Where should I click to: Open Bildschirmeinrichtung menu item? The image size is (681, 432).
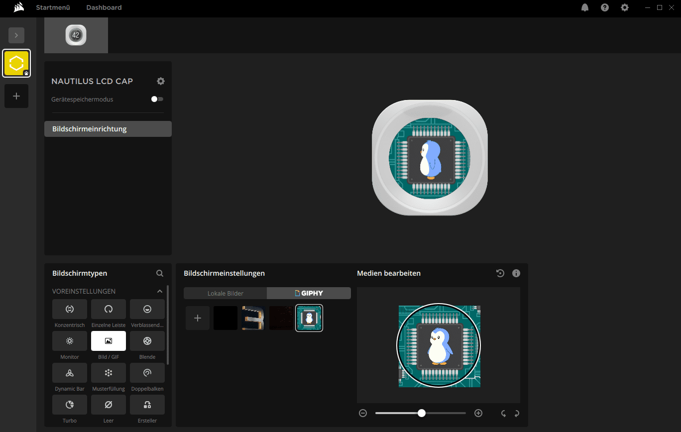click(x=108, y=129)
